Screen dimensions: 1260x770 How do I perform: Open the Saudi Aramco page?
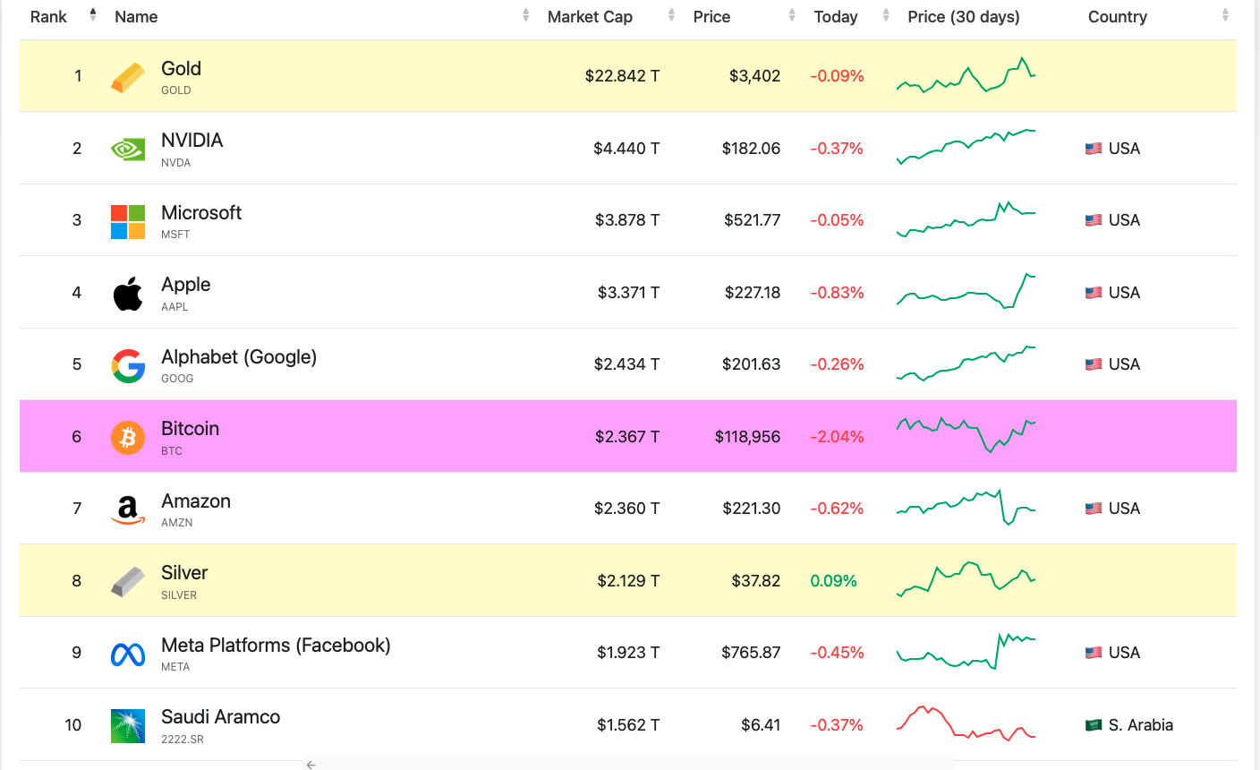click(x=220, y=717)
